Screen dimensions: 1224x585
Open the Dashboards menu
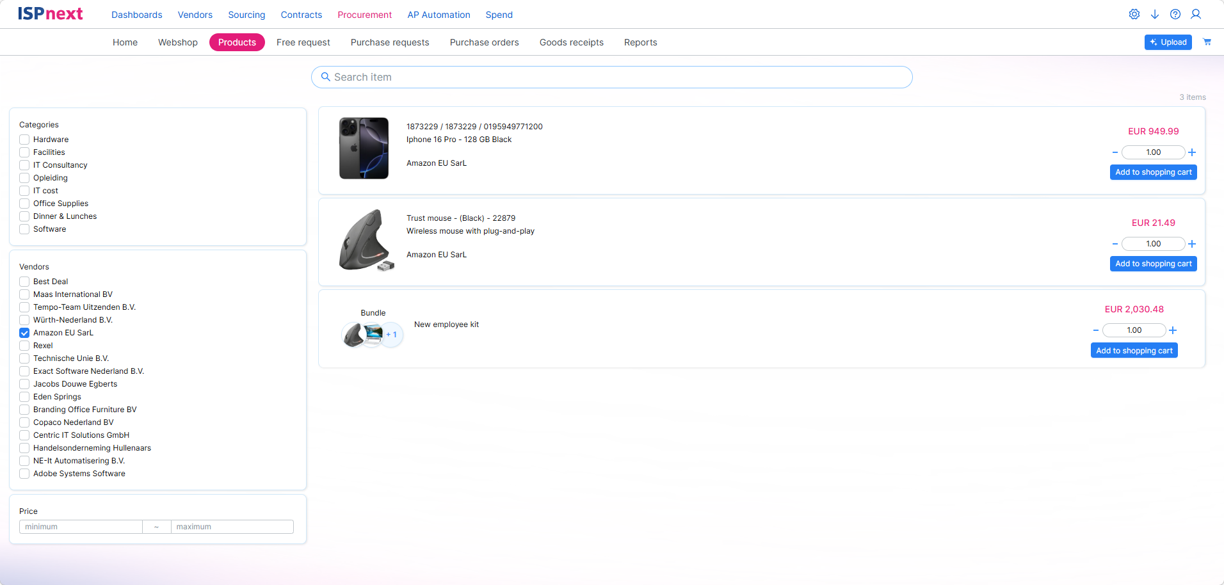point(137,15)
